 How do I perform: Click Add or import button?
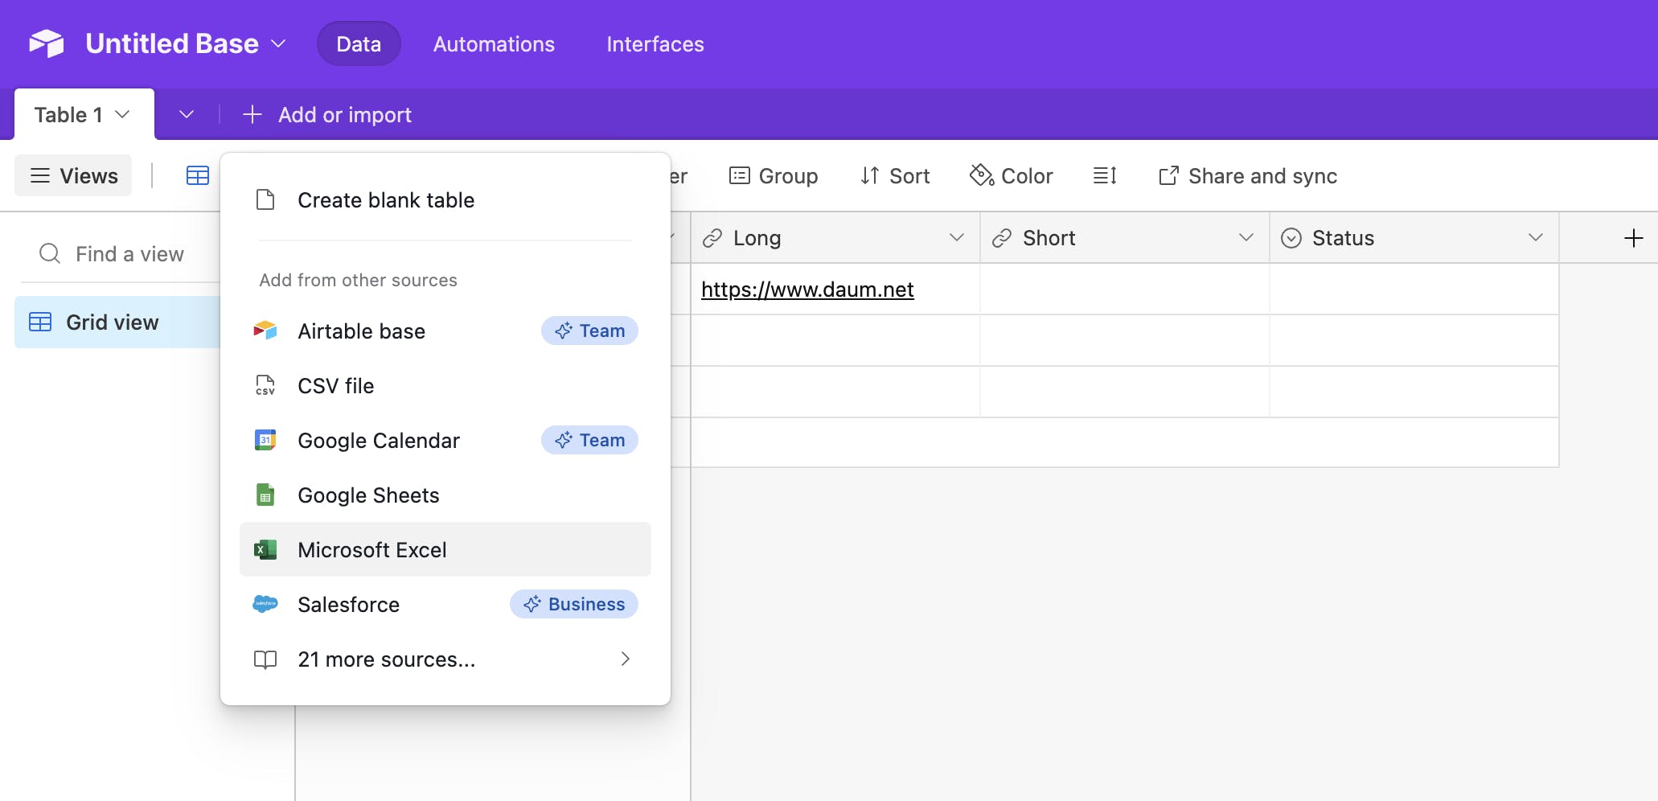[327, 115]
